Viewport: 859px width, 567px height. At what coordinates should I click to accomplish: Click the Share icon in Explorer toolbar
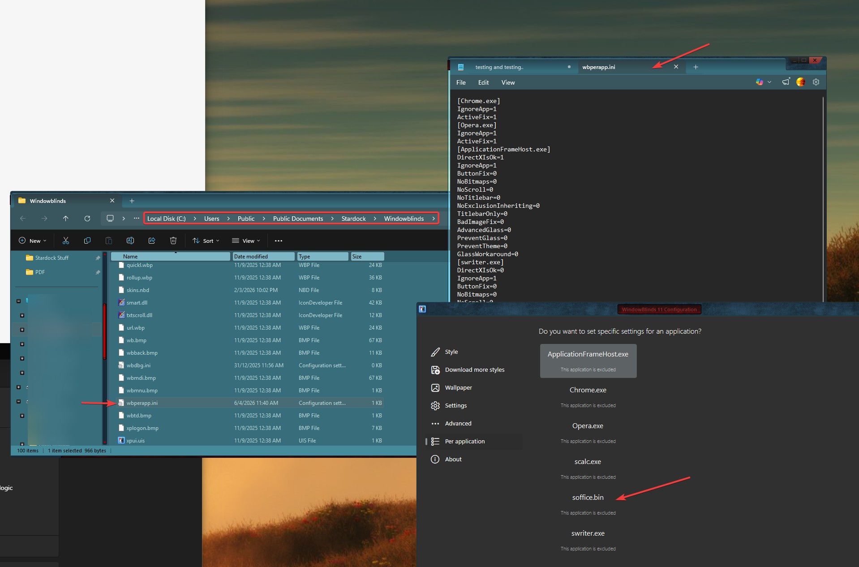tap(152, 241)
